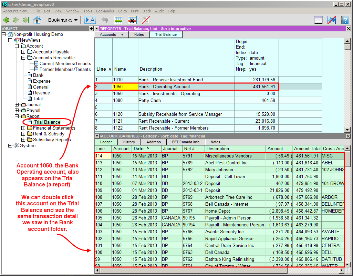This screenshot has height=276, width=353.
Task: Expand the Financial Statements folder
Action: [x=23, y=128]
